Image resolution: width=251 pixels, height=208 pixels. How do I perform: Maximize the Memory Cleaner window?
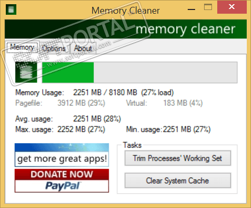coord(208,7)
